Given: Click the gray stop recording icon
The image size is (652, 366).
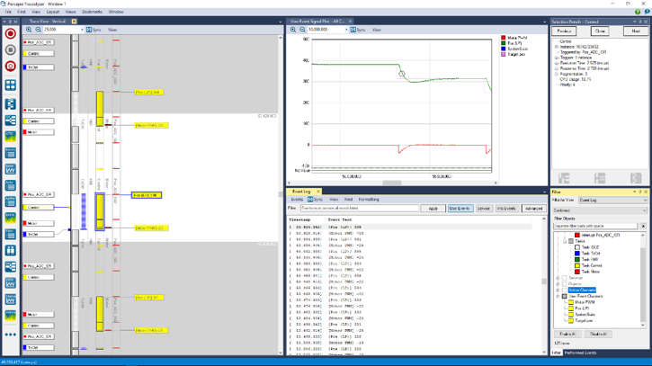Looking at the screenshot, I should click(11, 50).
